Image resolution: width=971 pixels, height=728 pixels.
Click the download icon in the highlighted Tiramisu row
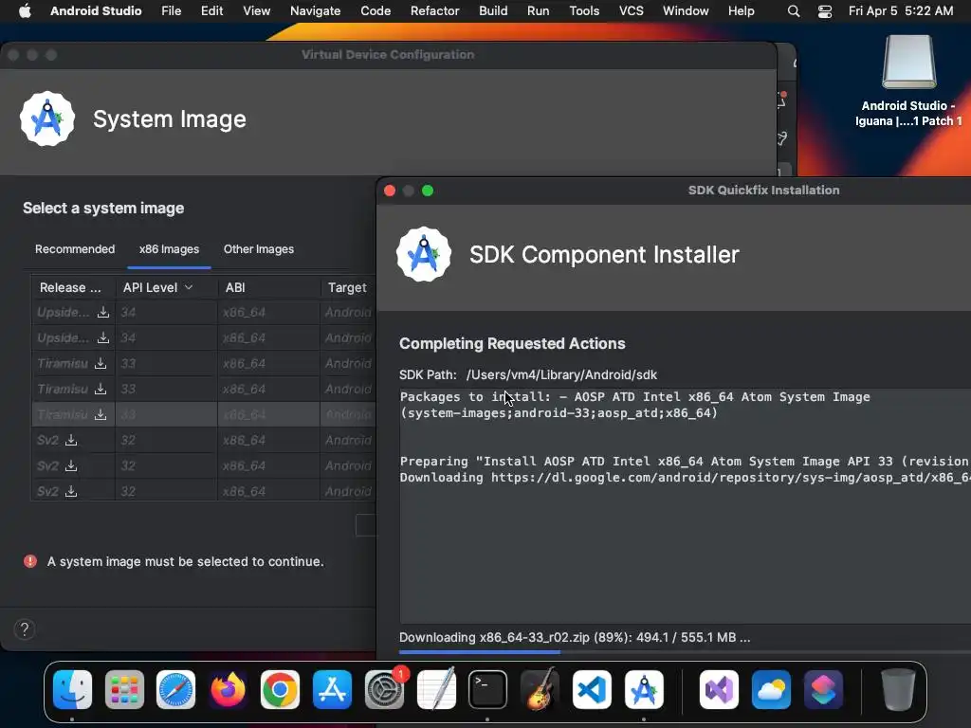[x=101, y=414]
